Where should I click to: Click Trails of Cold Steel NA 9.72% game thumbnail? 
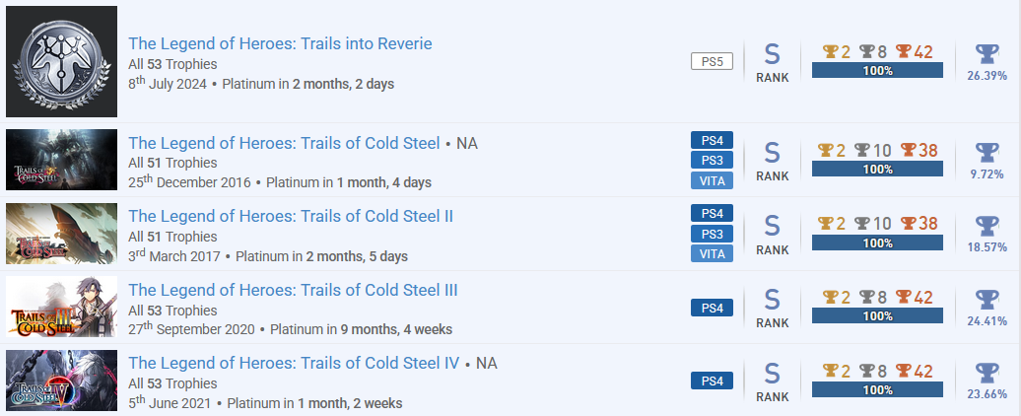[x=61, y=160]
